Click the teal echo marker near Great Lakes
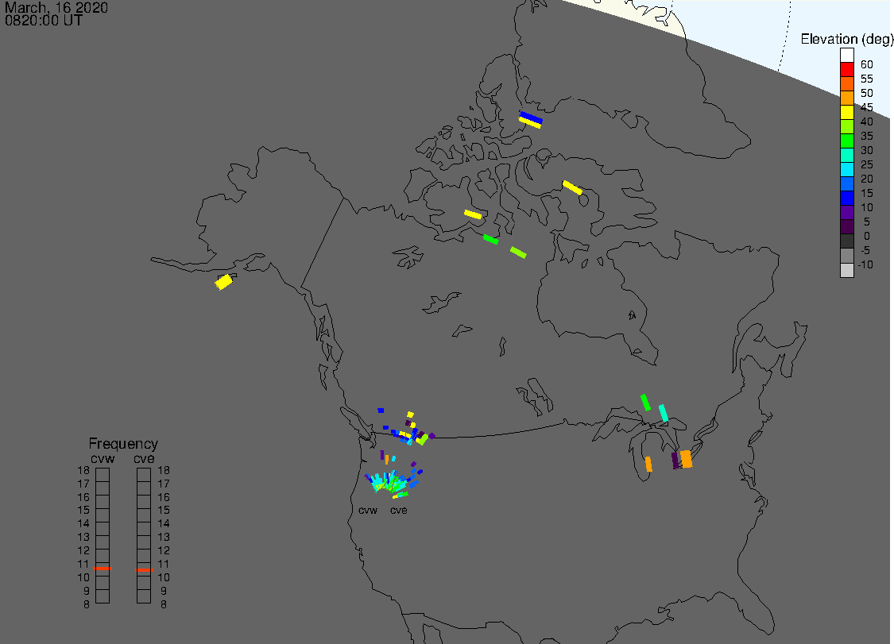 point(663,413)
